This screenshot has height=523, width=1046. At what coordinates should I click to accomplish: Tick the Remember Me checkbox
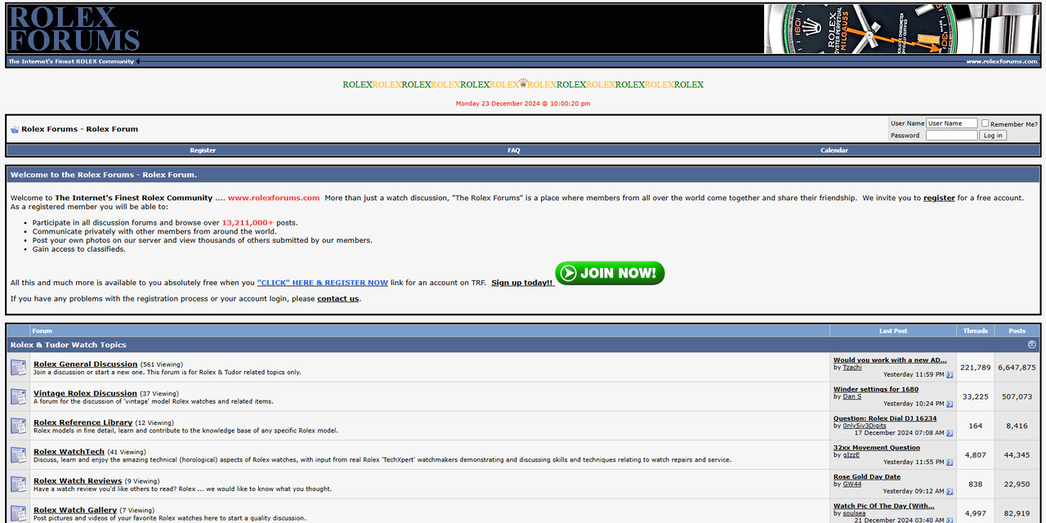[x=985, y=123]
